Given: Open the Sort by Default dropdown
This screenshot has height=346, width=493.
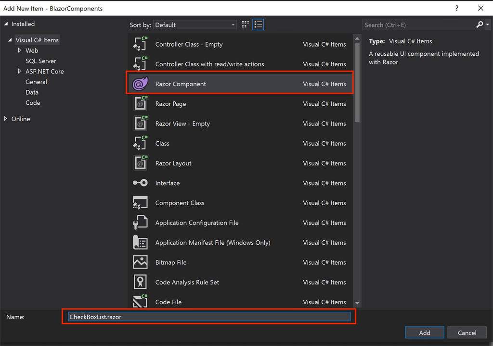Looking at the screenshot, I should 195,25.
